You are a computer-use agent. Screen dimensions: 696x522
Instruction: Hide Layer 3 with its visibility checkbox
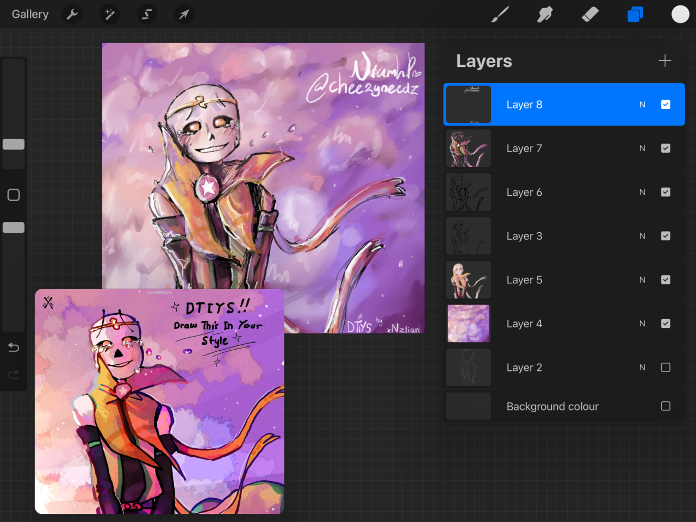tap(666, 236)
